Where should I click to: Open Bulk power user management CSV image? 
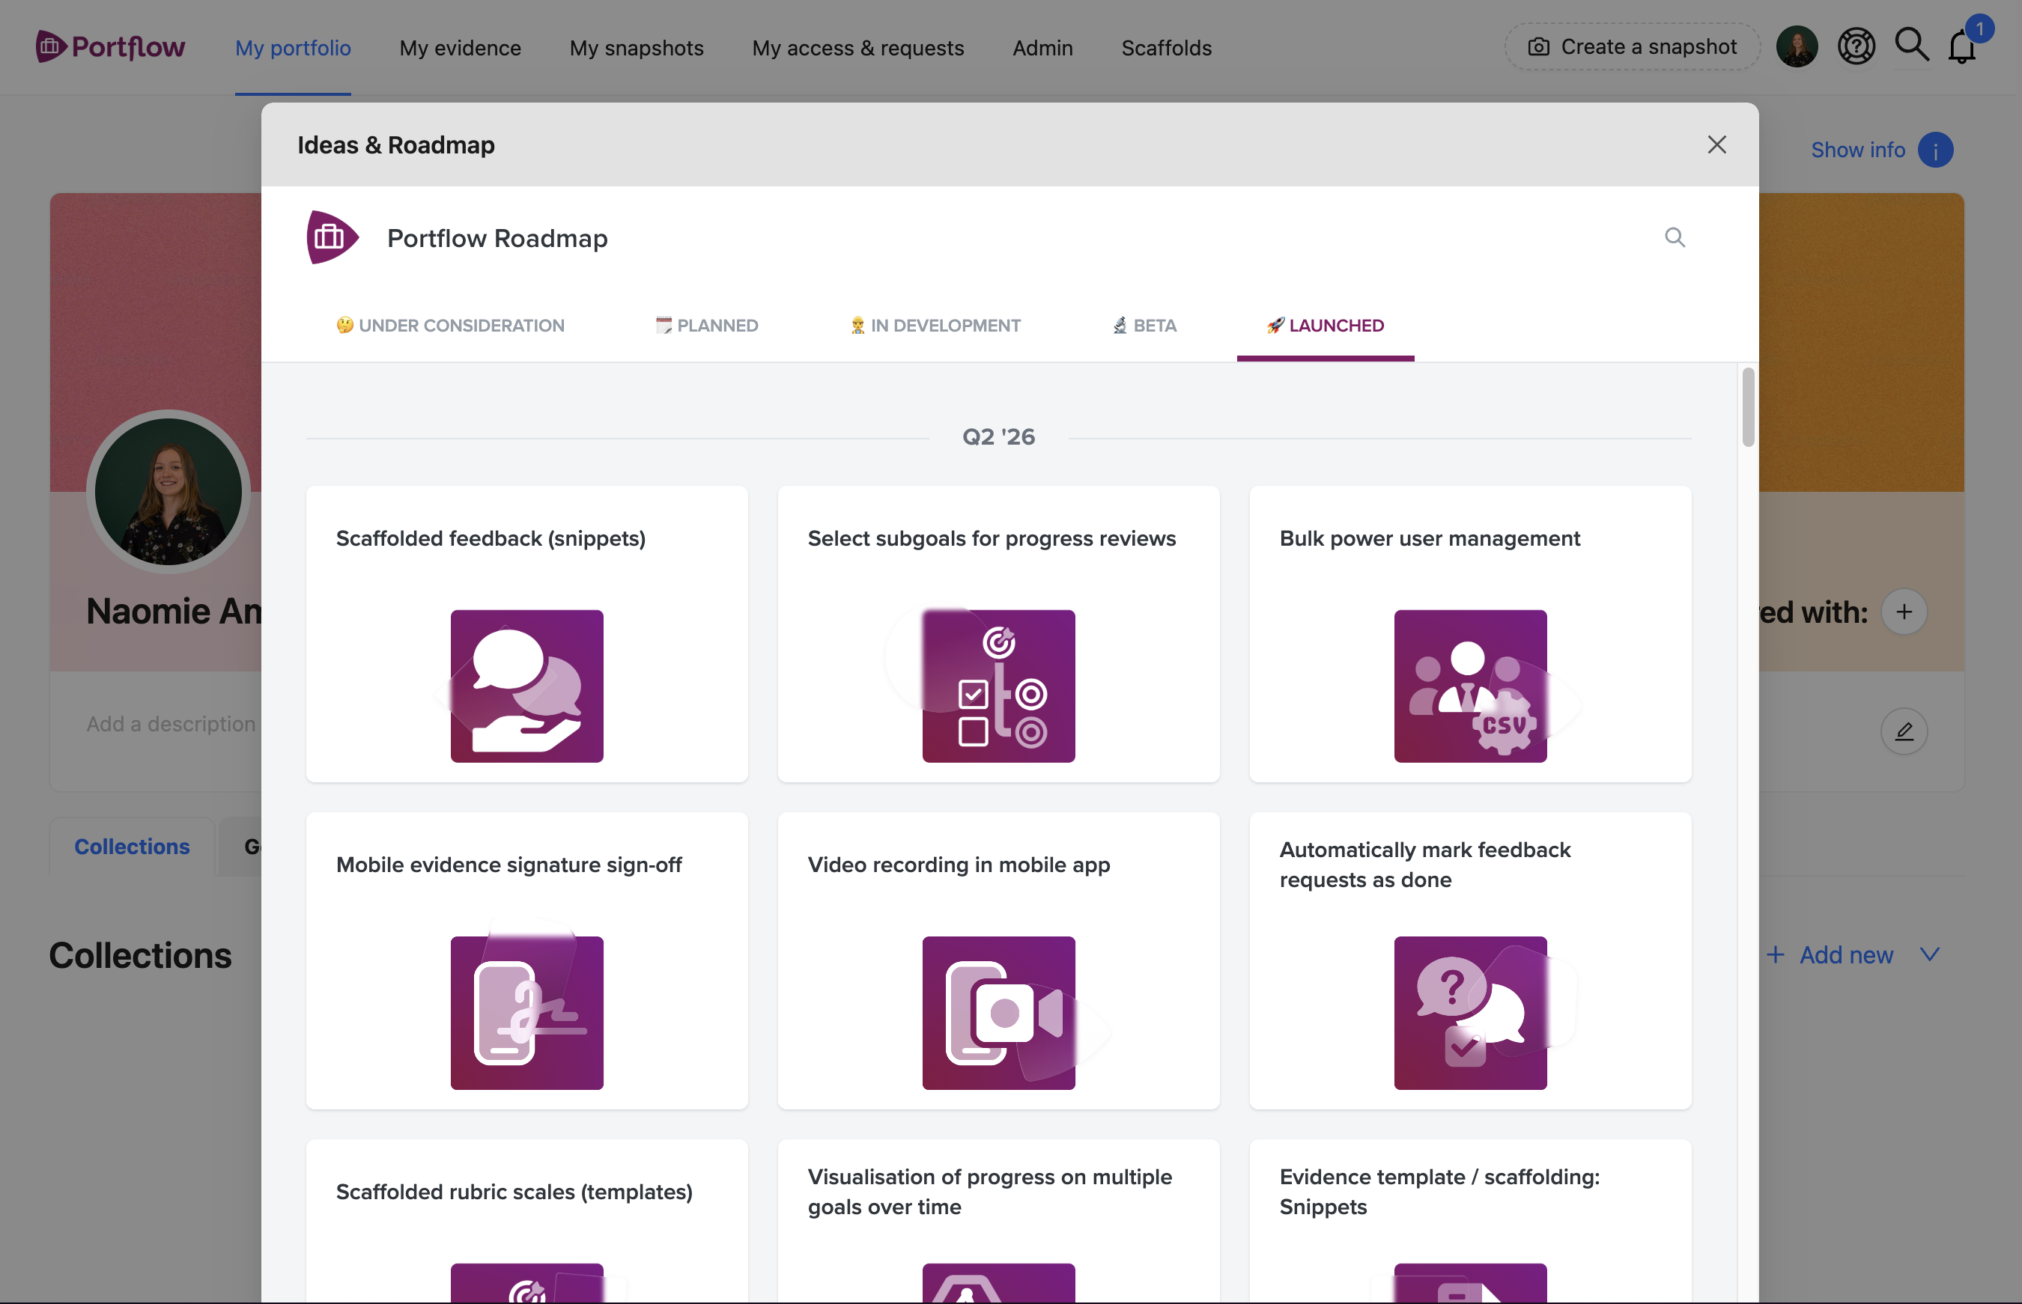click(x=1470, y=686)
